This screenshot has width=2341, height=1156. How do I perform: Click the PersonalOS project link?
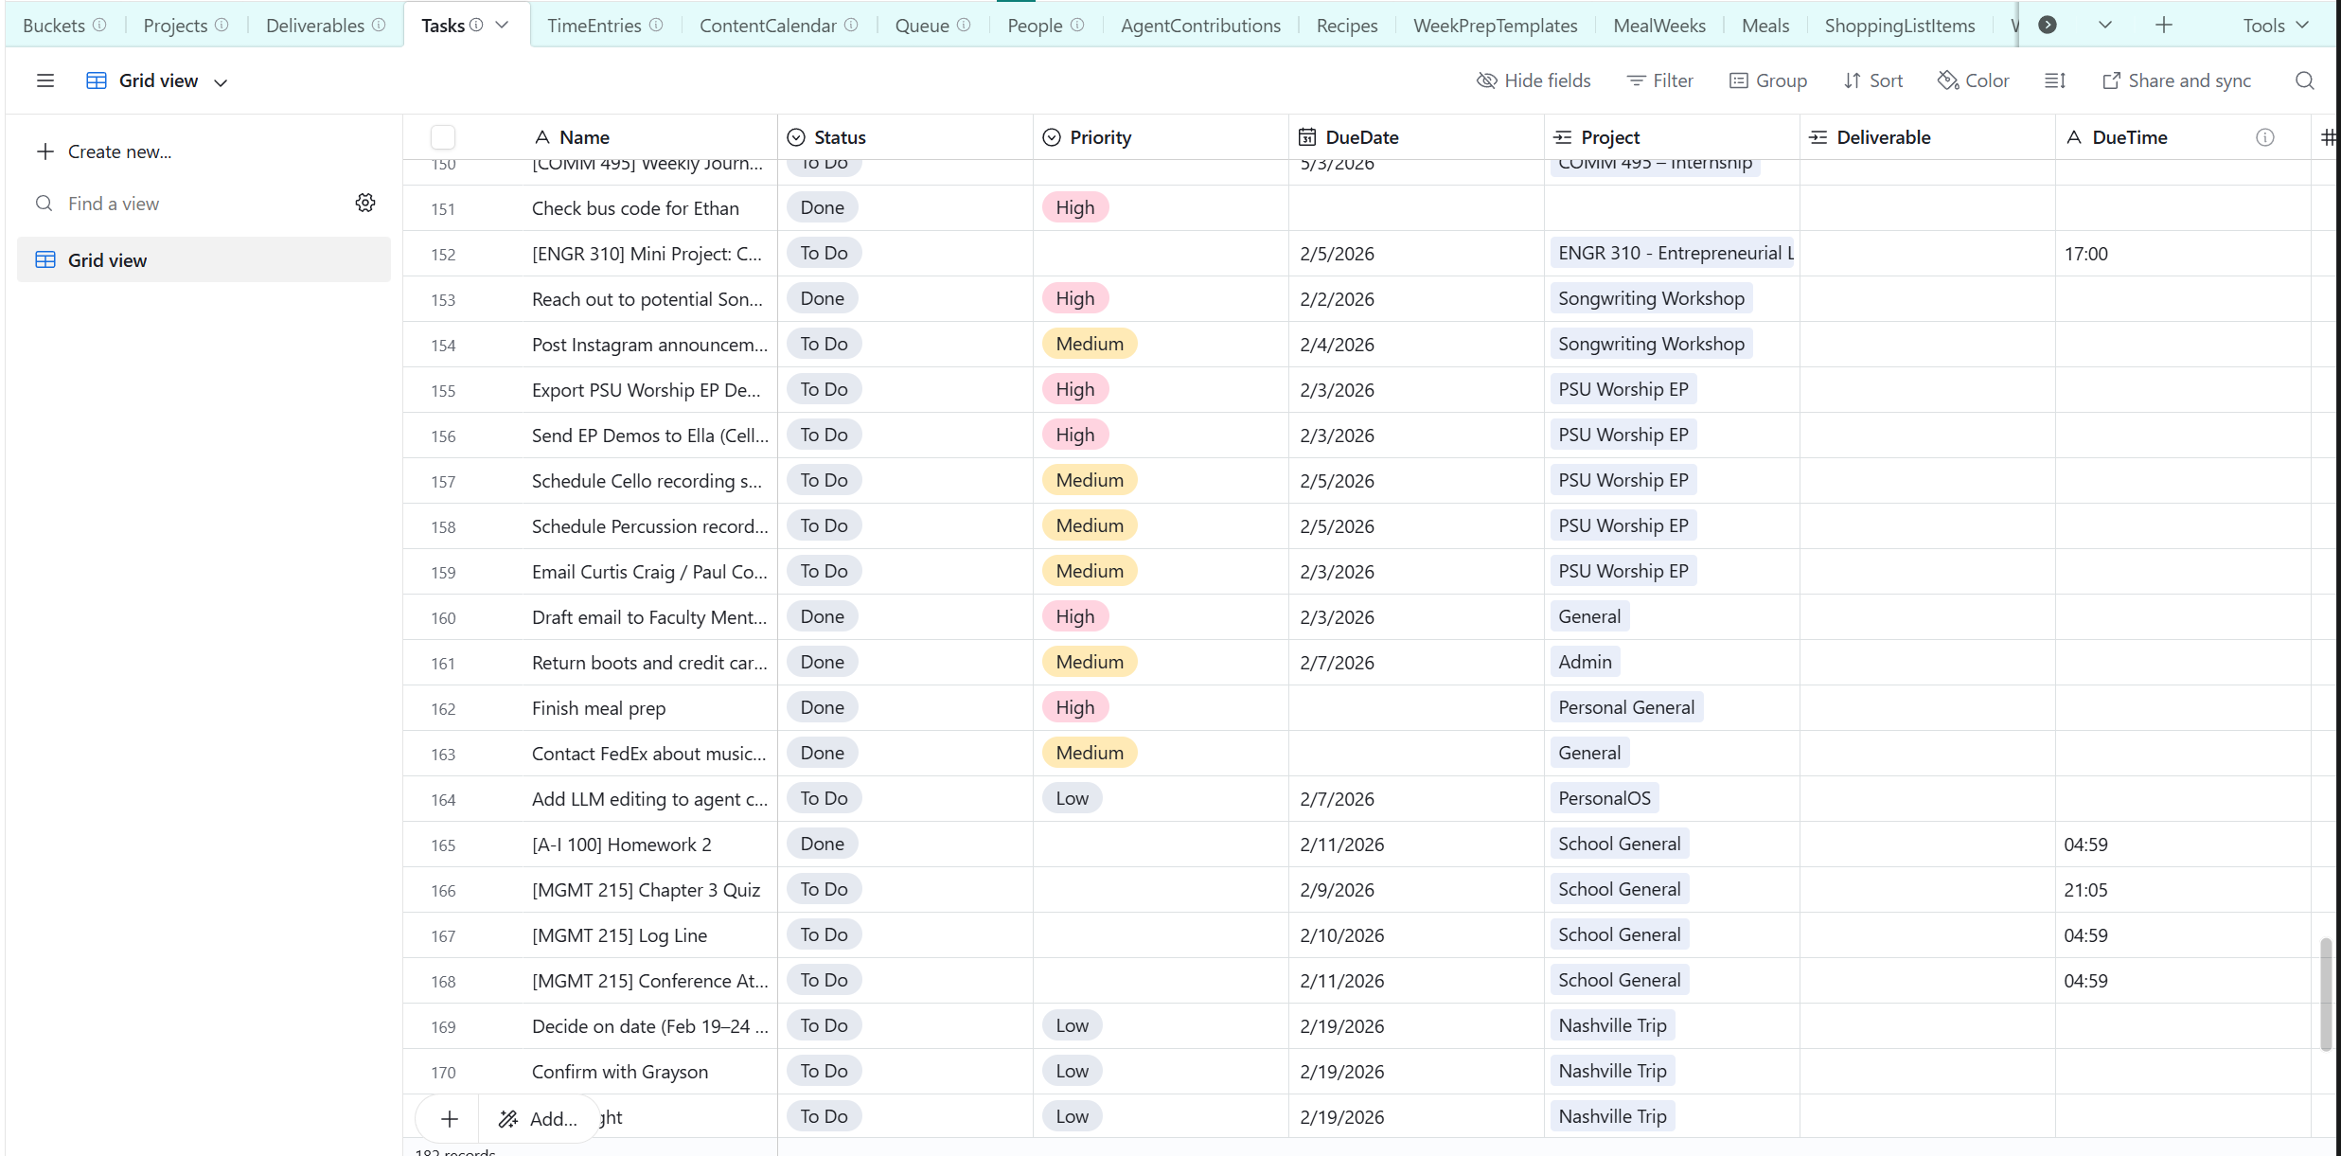pos(1605,798)
